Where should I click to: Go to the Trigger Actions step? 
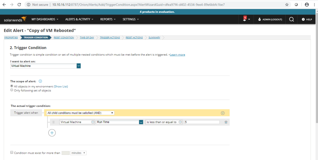click(110, 37)
